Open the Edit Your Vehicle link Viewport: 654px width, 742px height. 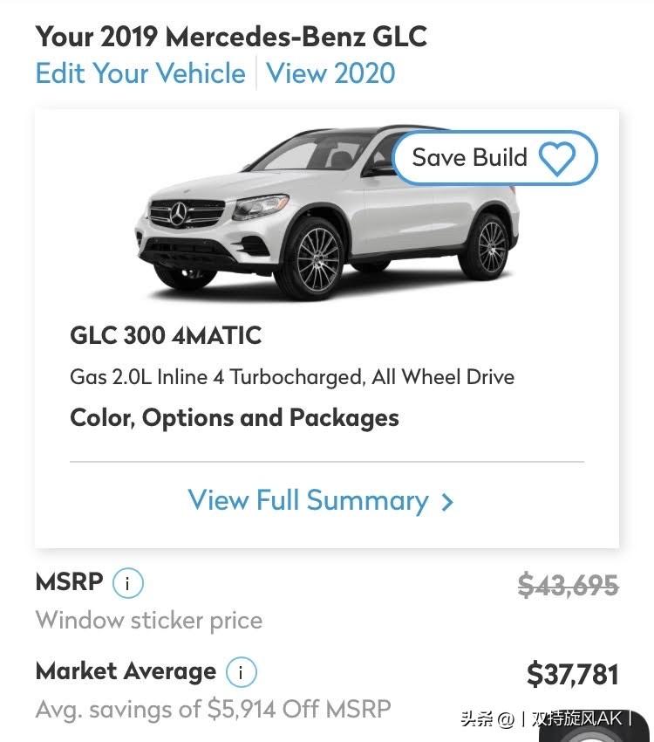coord(140,73)
